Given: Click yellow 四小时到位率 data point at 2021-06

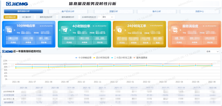Looking at the screenshot, I should (x=16, y=68).
